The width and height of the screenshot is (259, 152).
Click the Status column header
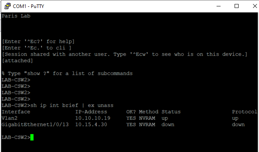[171, 112]
